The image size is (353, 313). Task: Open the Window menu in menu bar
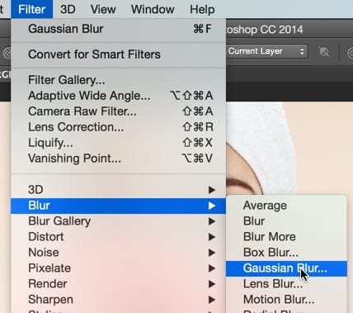(x=153, y=9)
